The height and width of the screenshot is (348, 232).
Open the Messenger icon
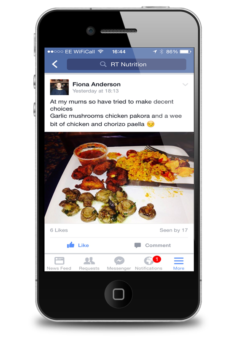pyautogui.click(x=119, y=261)
